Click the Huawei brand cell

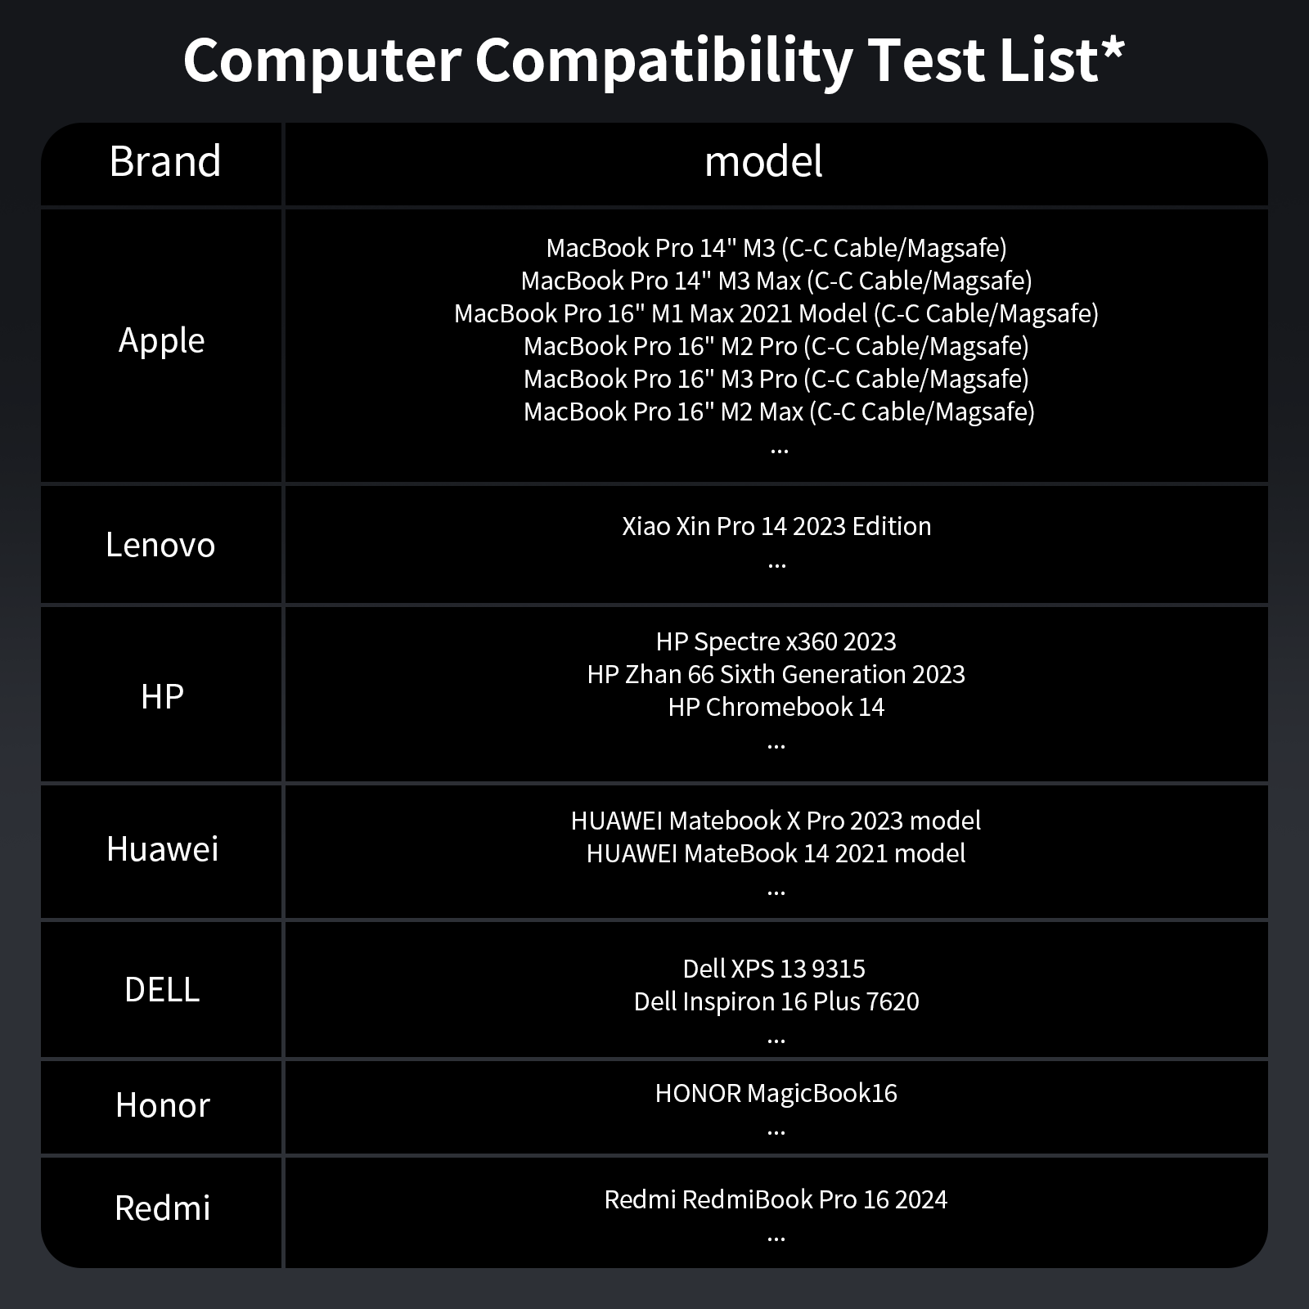click(x=162, y=849)
